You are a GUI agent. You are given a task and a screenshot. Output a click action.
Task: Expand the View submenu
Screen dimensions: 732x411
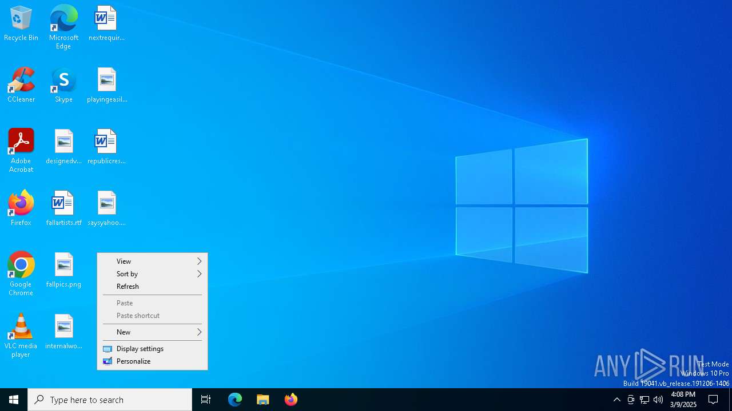click(152, 261)
